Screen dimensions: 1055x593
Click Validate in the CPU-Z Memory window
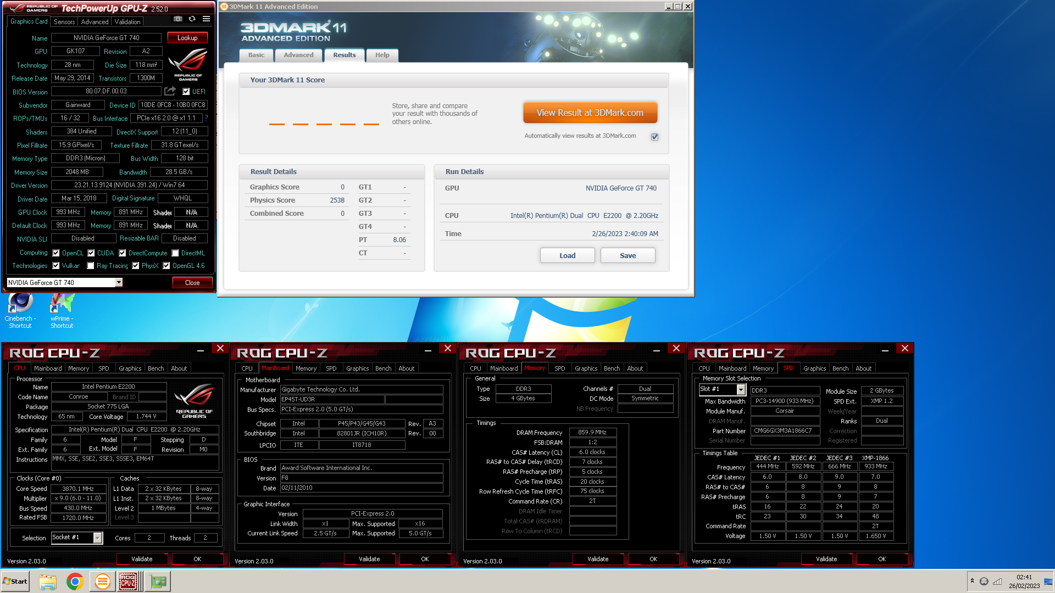pos(598,559)
